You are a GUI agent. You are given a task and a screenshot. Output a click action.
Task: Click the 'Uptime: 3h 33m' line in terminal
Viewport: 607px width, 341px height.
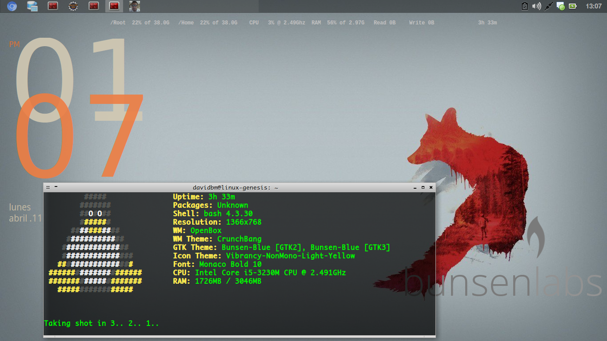click(x=204, y=197)
